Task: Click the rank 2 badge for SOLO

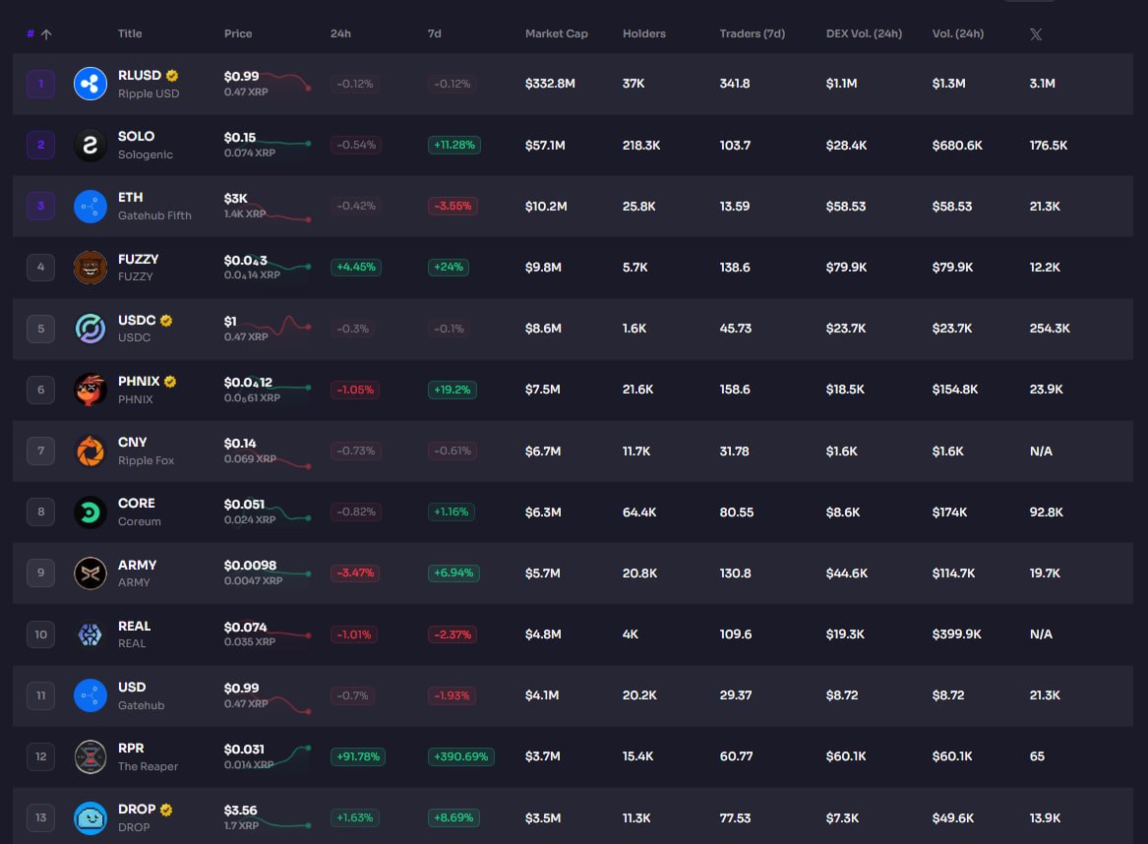Action: (x=41, y=145)
